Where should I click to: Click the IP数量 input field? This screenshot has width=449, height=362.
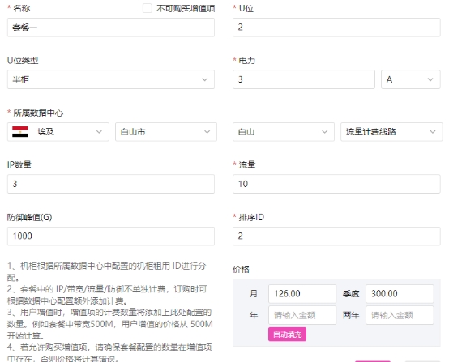pyautogui.click(x=111, y=184)
